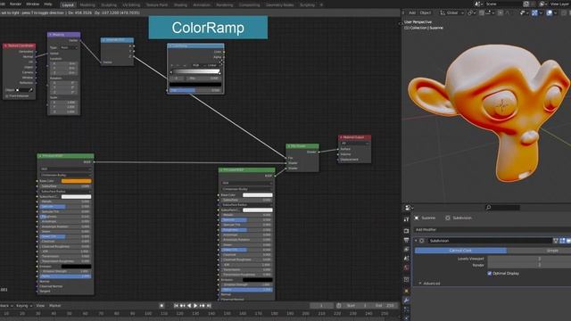This screenshot has width=571, height=321.
Task: Select the Modifiers wrench properties tab
Action: coord(407,300)
